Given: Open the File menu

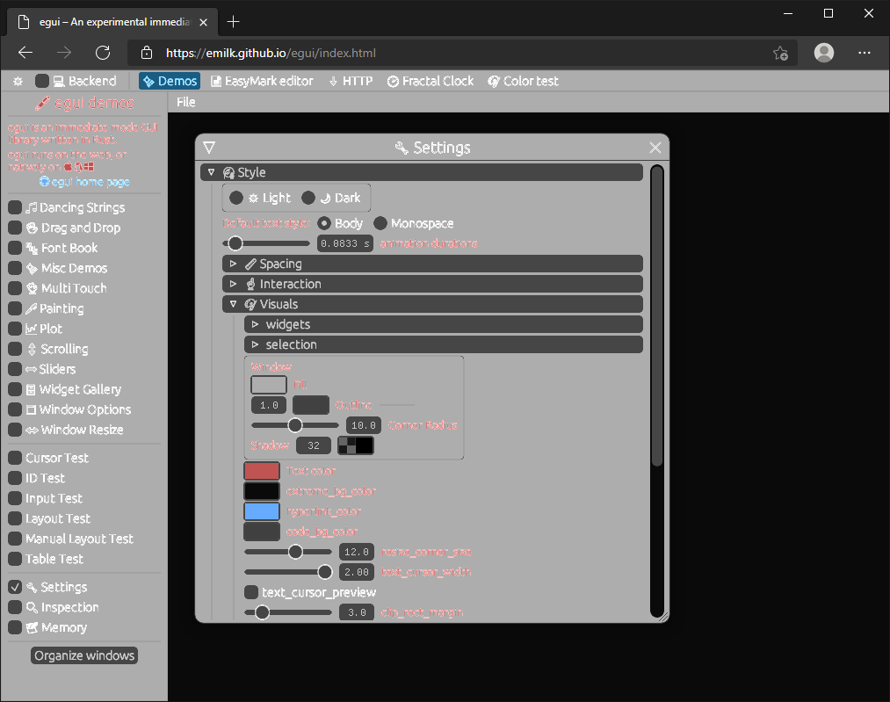Looking at the screenshot, I should 185,102.
